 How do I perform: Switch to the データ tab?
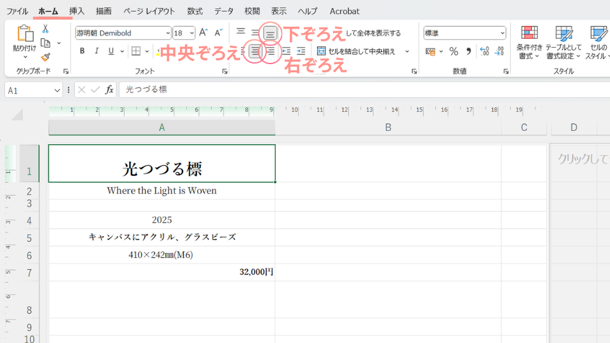click(224, 11)
